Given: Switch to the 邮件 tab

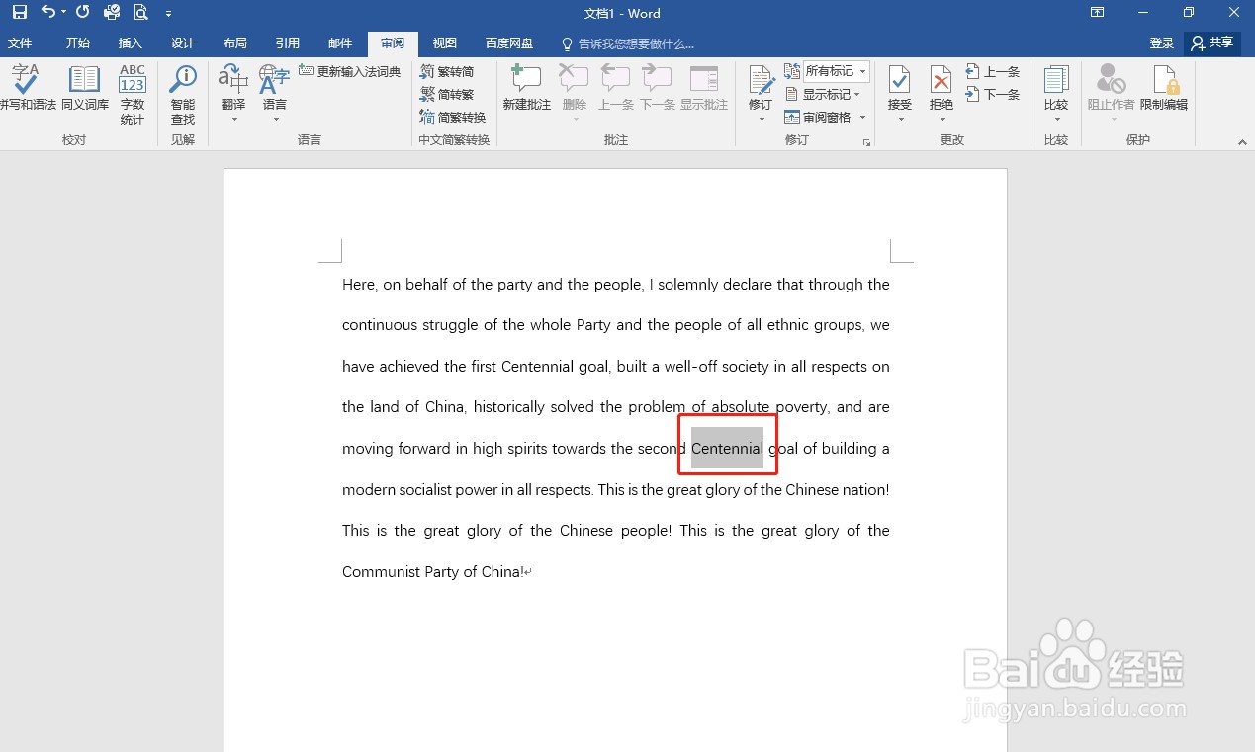Looking at the screenshot, I should (340, 43).
